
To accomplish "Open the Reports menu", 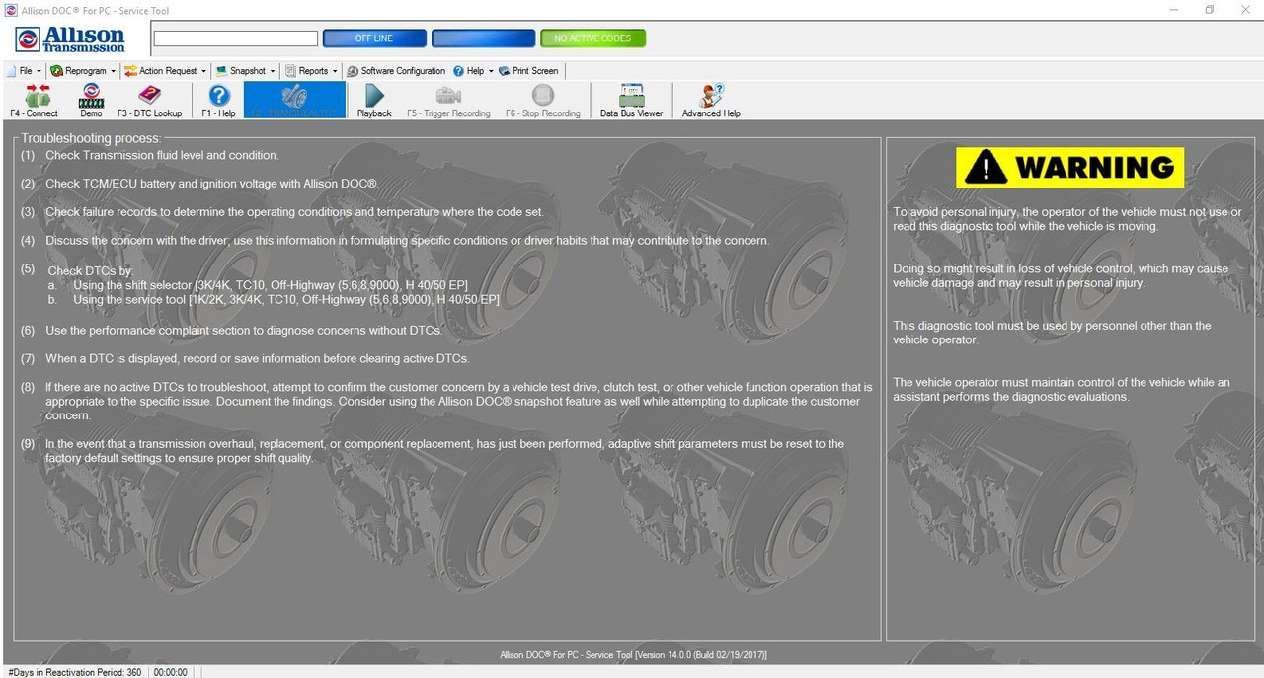I will 311,71.
